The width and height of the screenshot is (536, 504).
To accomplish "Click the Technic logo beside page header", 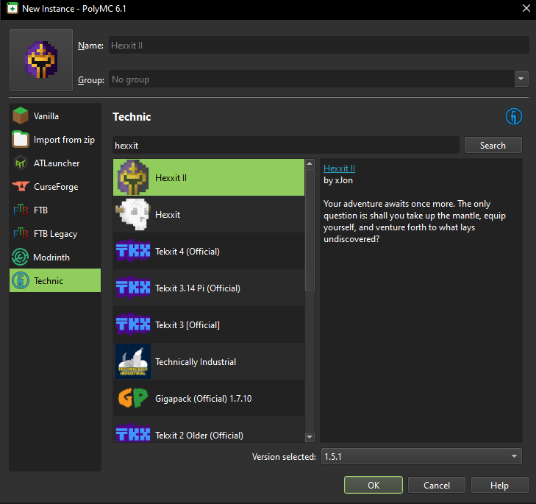I will pyautogui.click(x=514, y=116).
